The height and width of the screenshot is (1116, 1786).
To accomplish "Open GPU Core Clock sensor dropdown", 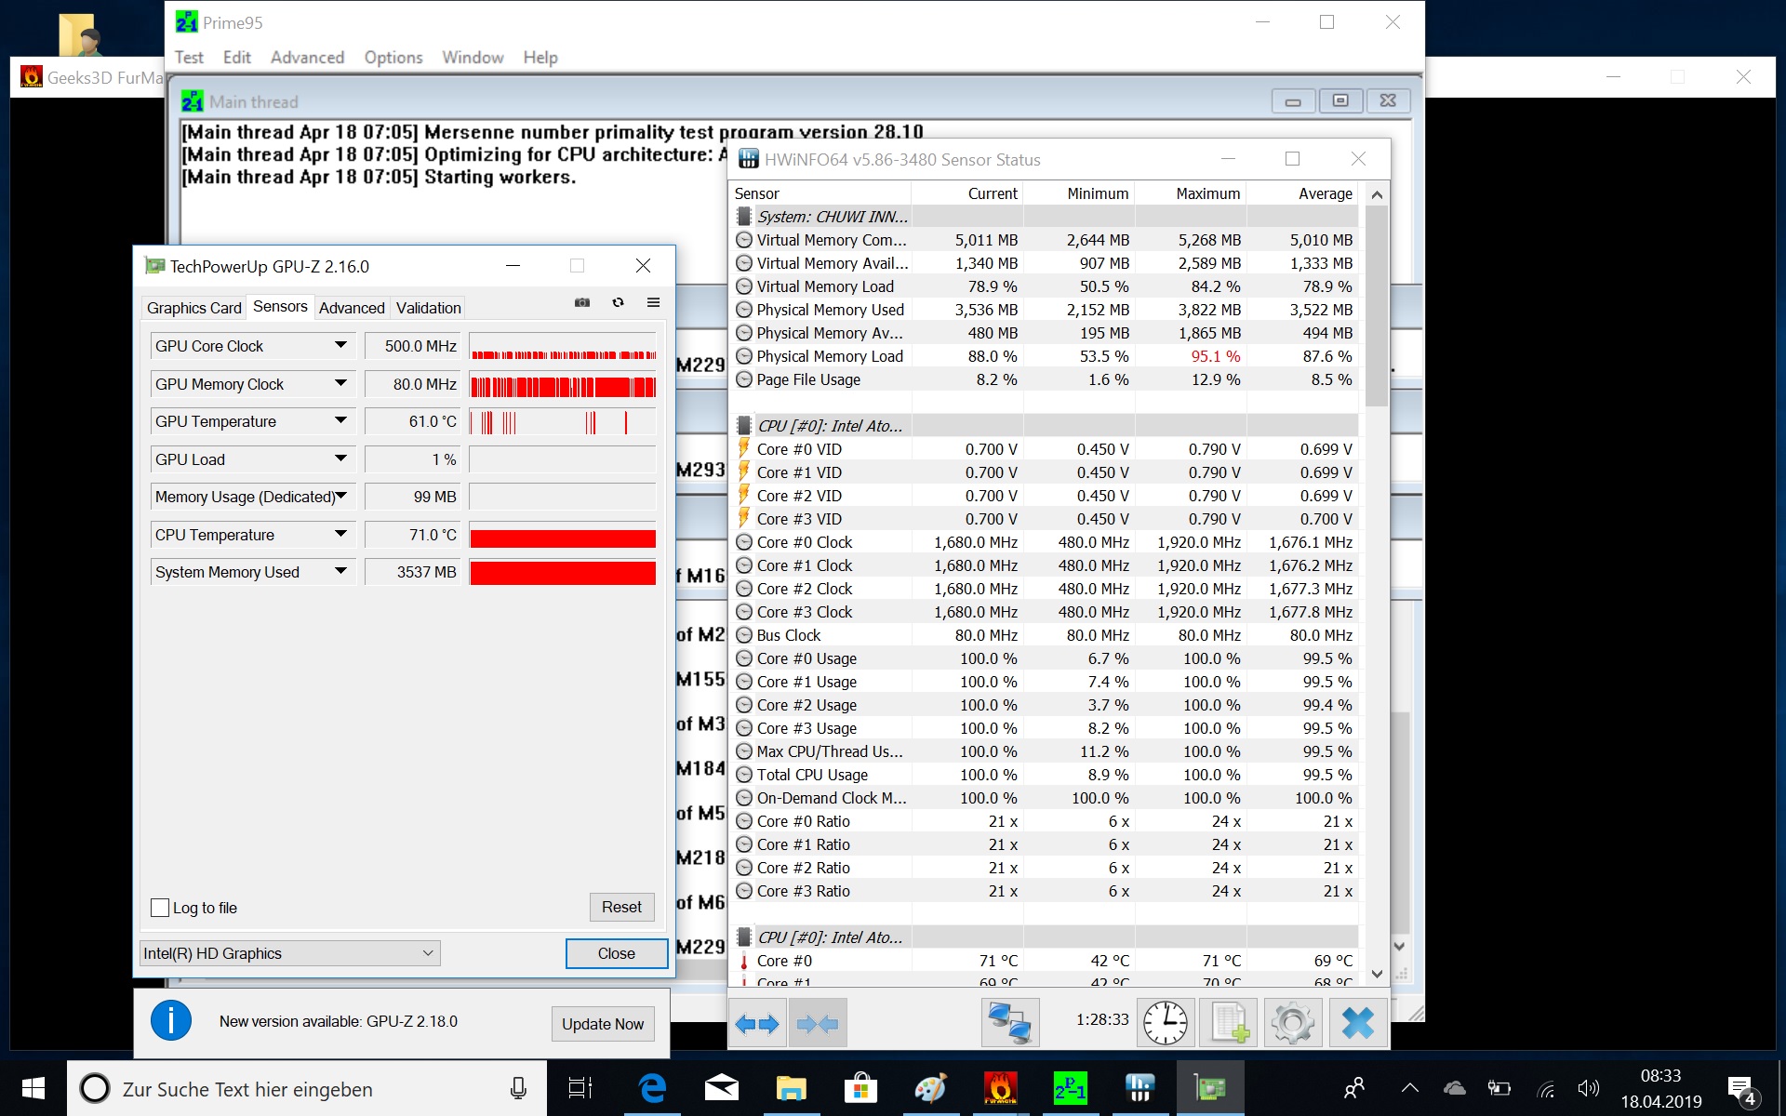I will 340,345.
